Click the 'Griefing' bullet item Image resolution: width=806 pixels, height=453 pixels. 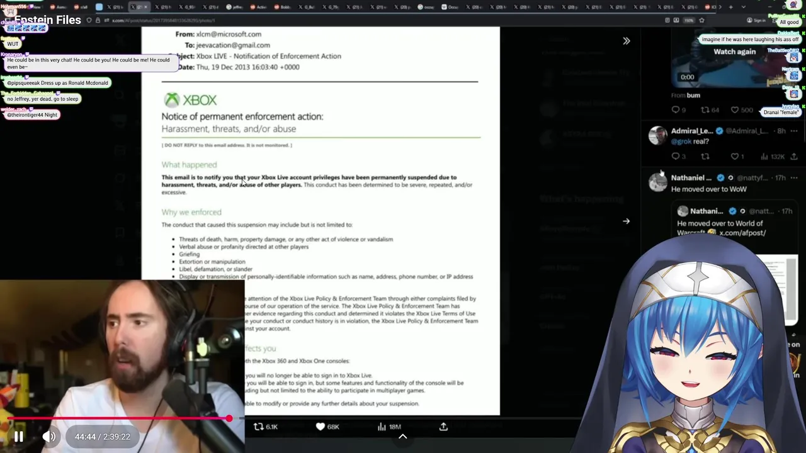(189, 254)
